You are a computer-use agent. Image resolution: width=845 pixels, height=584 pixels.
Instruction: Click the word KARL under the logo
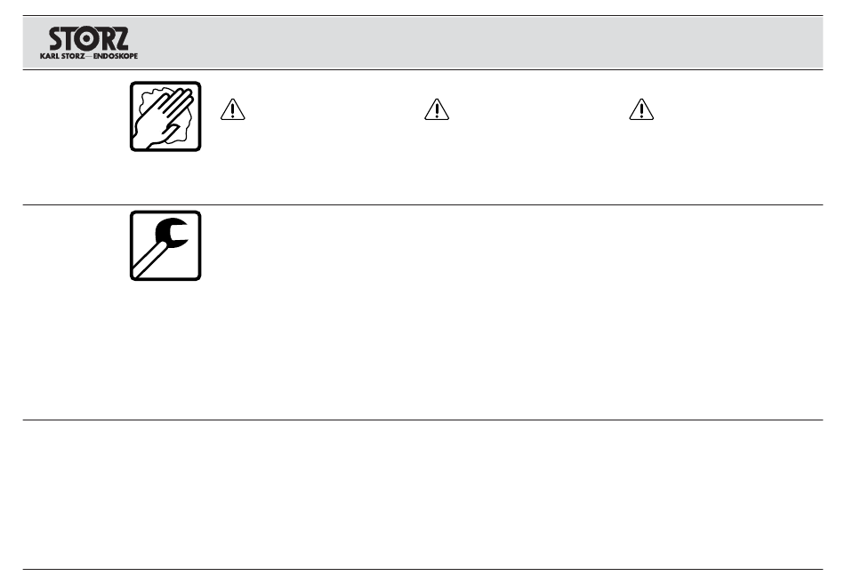[49, 56]
